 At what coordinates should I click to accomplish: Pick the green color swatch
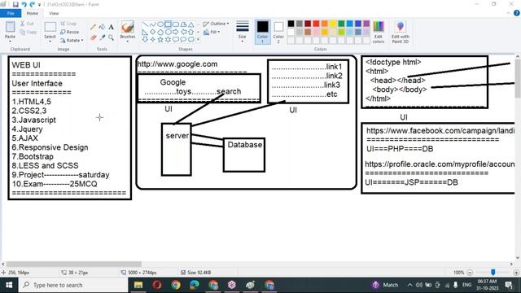coord(341,24)
